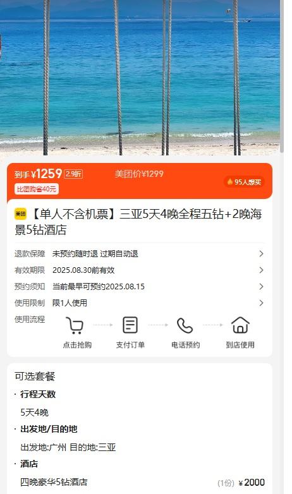Click the flame icon beside 95人想买
Viewport: 292px width, 494px height.
pos(230,181)
